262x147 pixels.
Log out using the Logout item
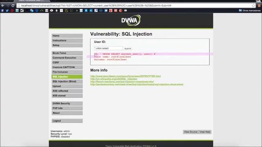pos(67,121)
